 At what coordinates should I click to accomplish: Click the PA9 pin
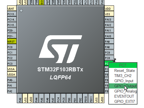[109, 41]
